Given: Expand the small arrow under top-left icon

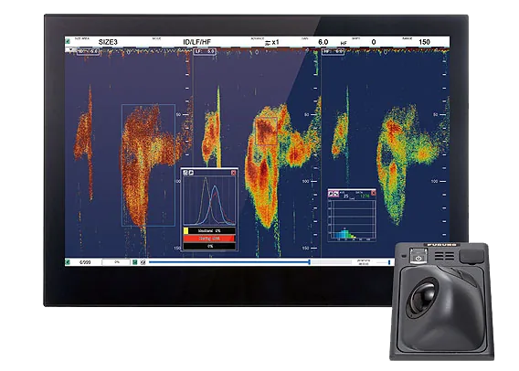Looking at the screenshot, I should [x=70, y=49].
